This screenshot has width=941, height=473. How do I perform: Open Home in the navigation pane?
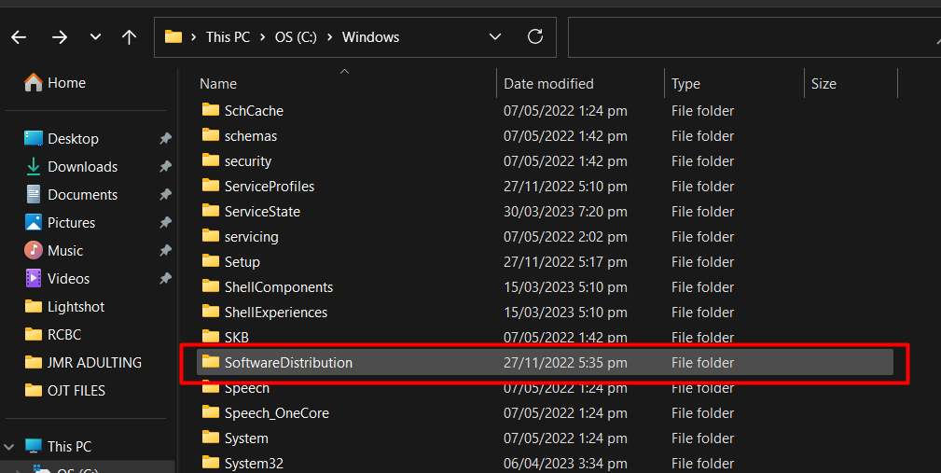(x=55, y=83)
